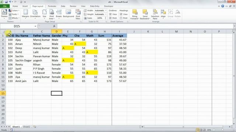The height and width of the screenshot is (132, 236).
Task: Click the Name Box showing D15
Action: (x=17, y=26)
